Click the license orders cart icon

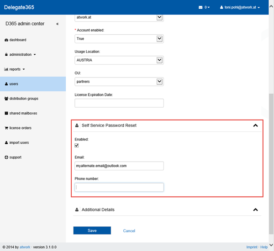[x=6, y=128]
